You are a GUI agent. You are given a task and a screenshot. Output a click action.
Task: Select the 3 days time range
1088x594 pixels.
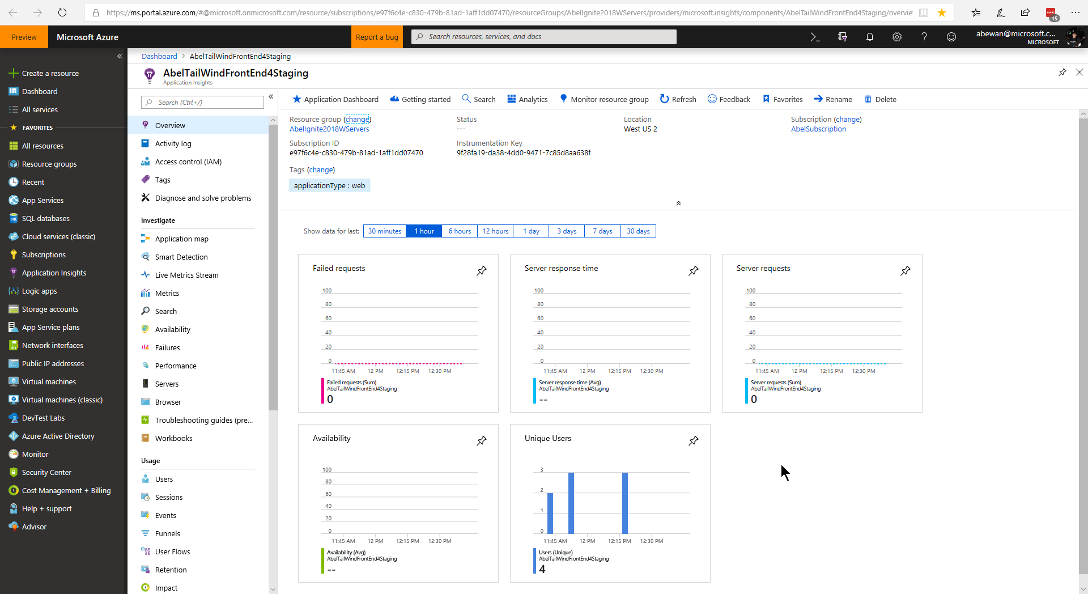[x=567, y=231]
